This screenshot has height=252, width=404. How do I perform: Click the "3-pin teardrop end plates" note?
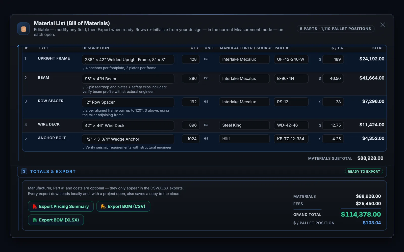pyautogui.click(x=124, y=89)
